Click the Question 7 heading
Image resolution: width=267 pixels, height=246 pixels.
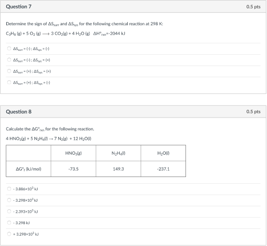coord(19,7)
